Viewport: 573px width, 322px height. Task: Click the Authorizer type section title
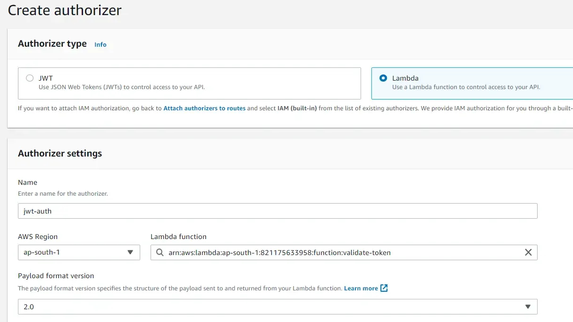click(x=52, y=43)
